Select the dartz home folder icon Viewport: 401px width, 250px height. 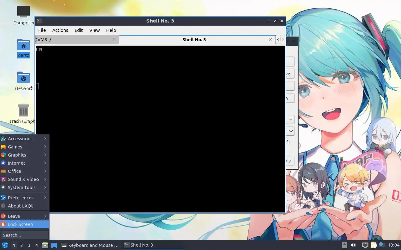23,48
